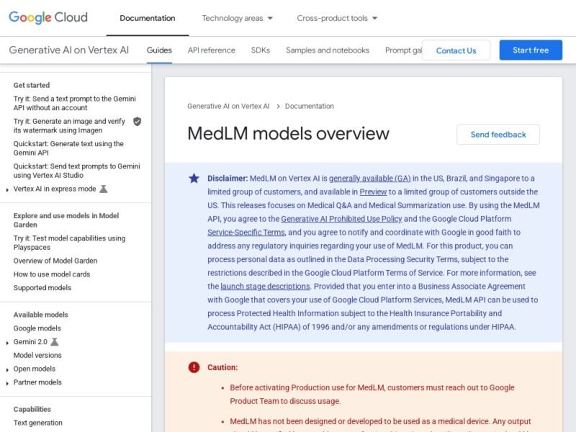Open Overview of Model Garden

pyautogui.click(x=55, y=261)
